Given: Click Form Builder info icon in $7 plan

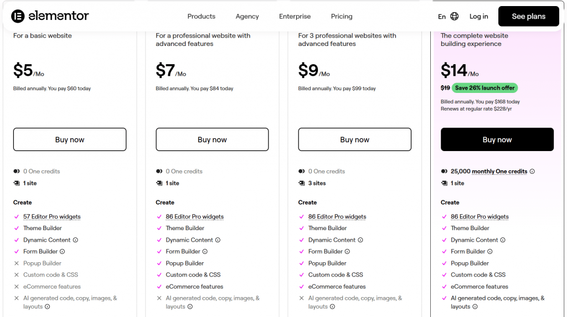Looking at the screenshot, I should (x=205, y=252).
